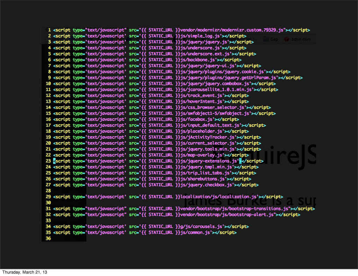Select jquery-ui.js path on line 7
The image size is (358, 276).
click(208, 65)
